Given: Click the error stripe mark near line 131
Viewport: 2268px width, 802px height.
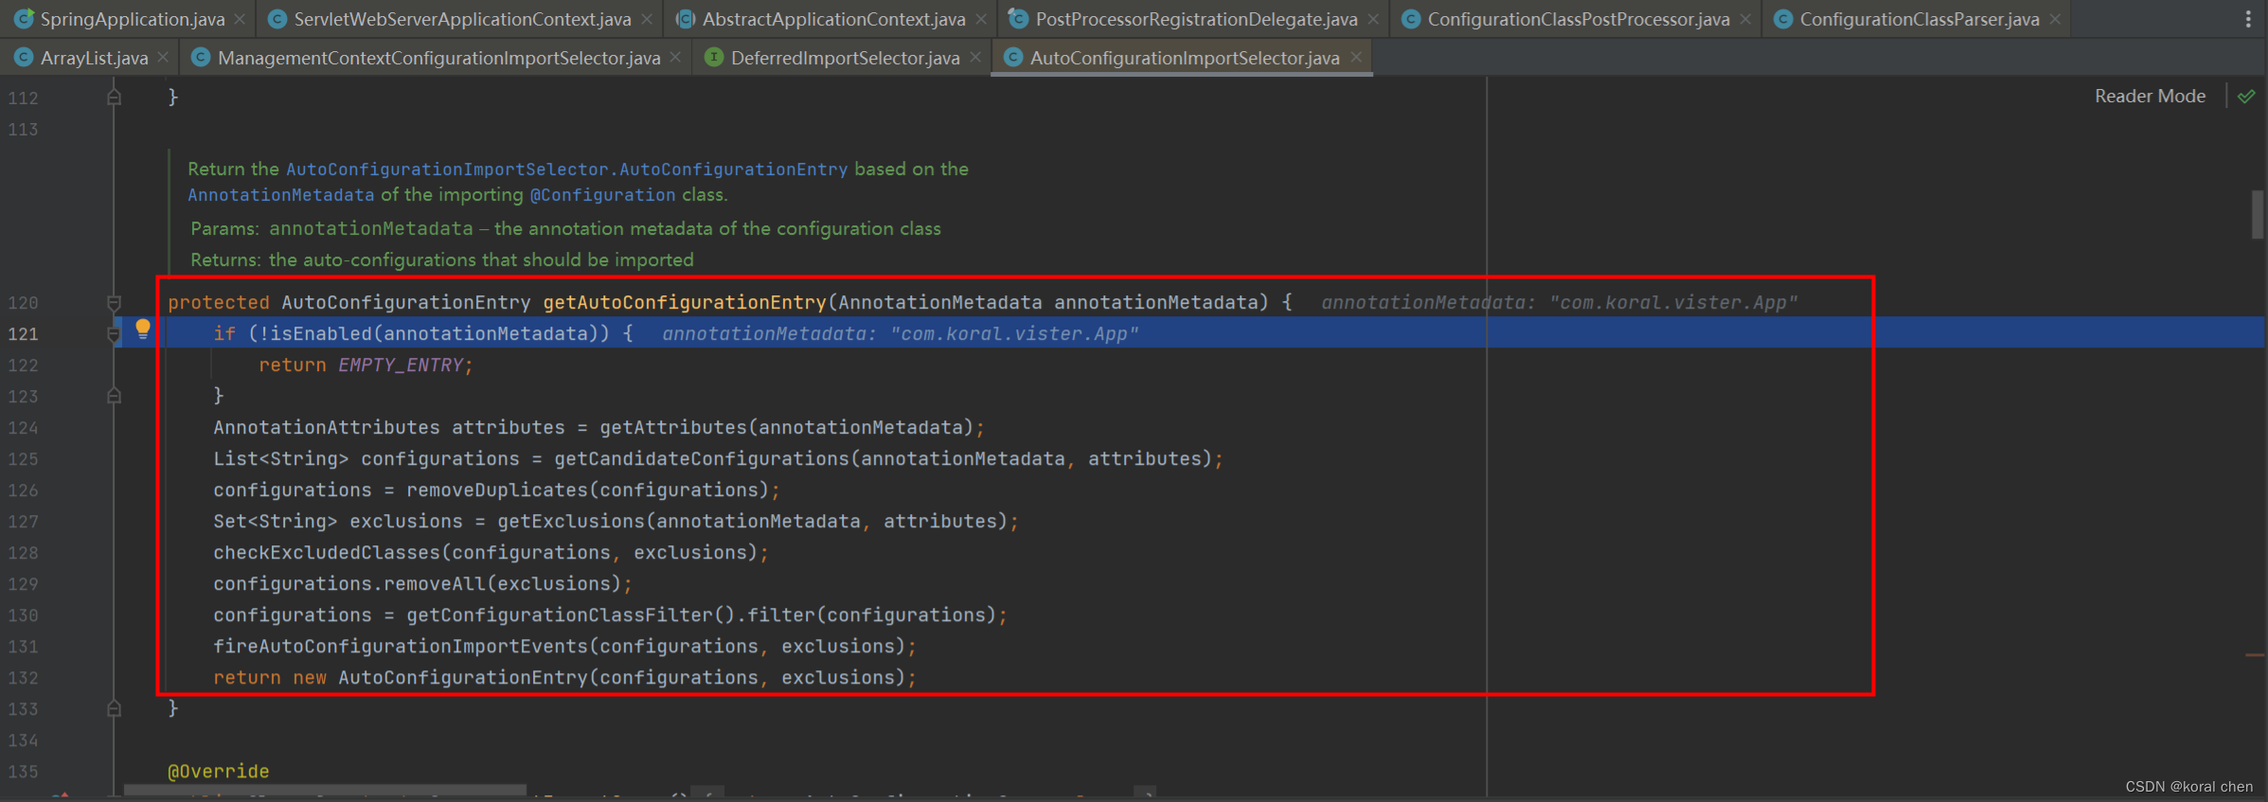Looking at the screenshot, I should 2255,654.
